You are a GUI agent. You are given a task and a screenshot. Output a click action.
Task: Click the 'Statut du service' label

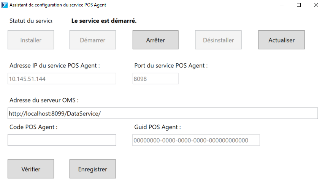tap(31, 21)
